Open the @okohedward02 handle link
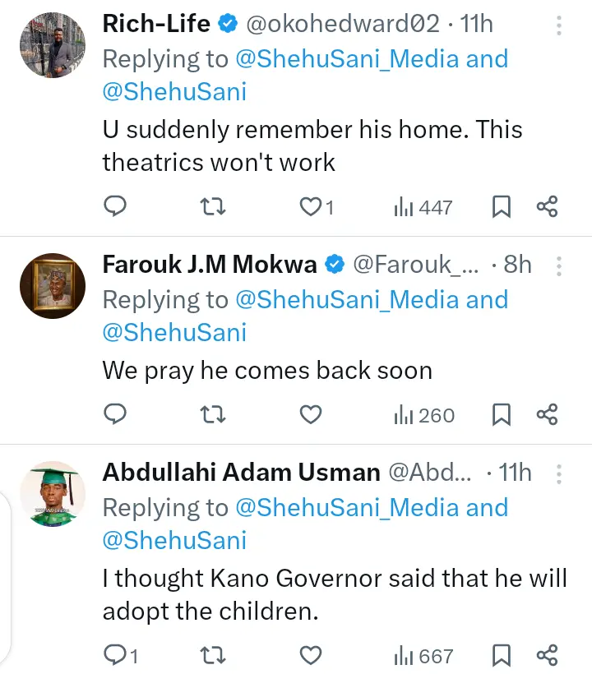The image size is (592, 674). [342, 25]
